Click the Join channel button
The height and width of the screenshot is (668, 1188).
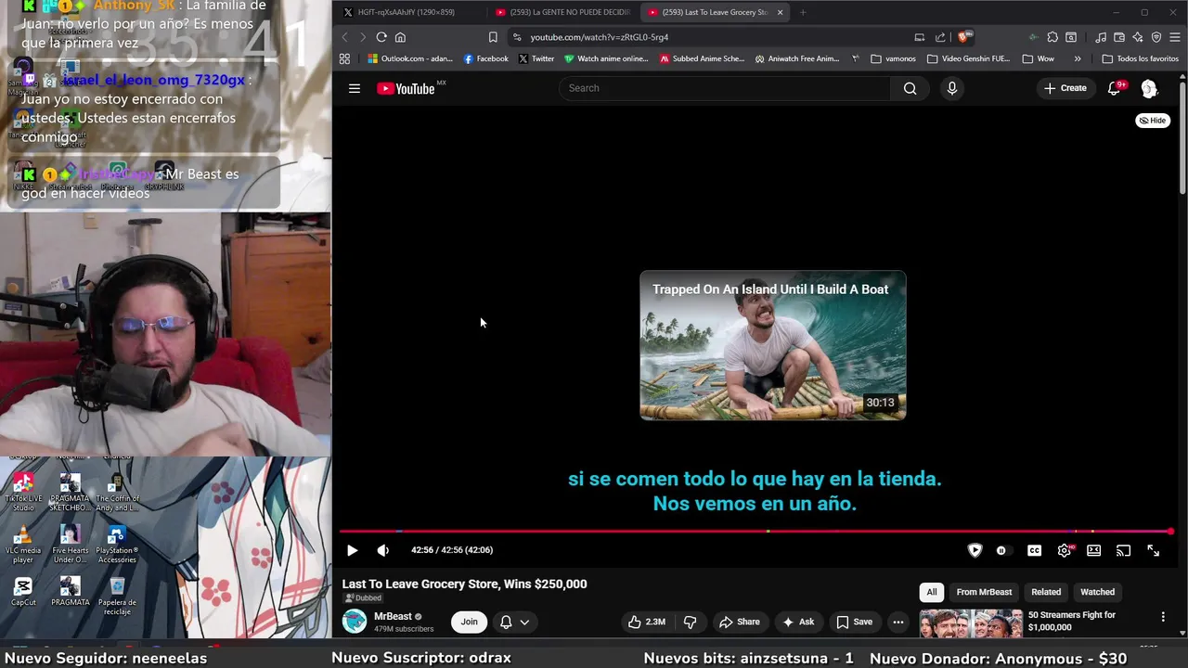[470, 622]
